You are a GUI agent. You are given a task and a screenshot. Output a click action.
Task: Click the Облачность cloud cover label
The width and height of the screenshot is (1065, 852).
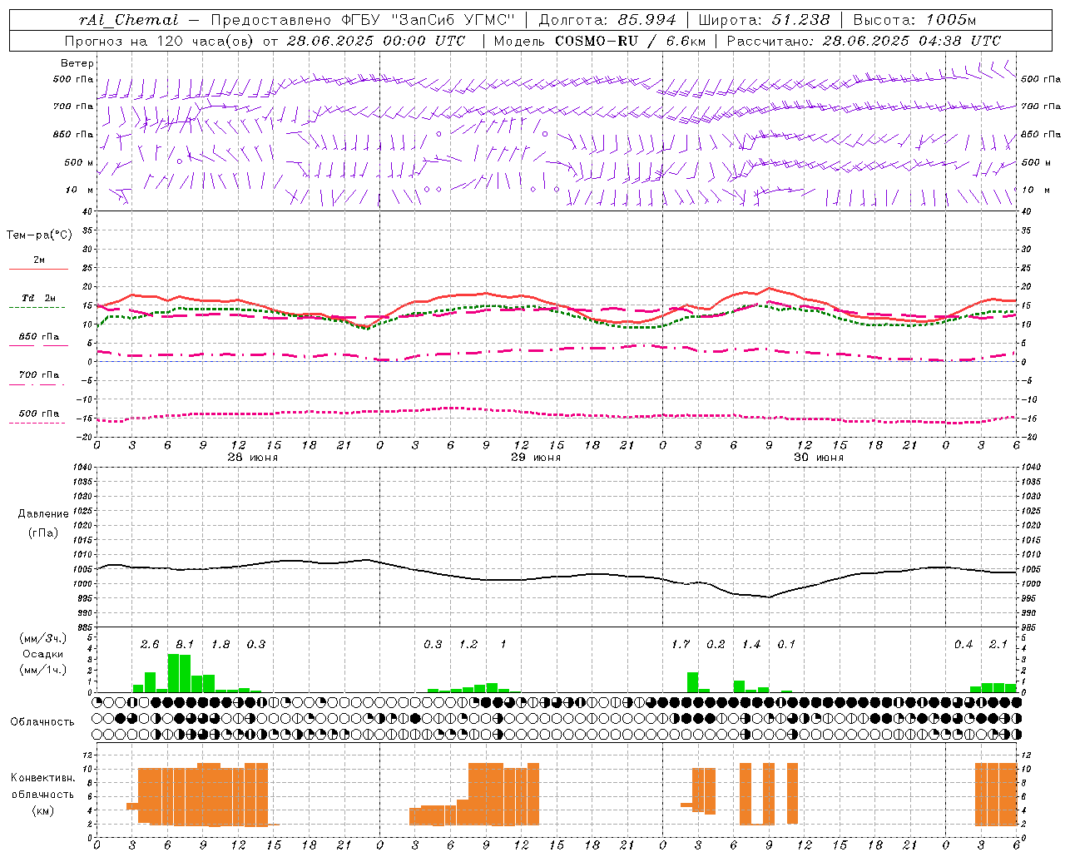coord(42,721)
